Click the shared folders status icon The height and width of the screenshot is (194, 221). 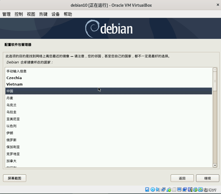tap(174, 190)
